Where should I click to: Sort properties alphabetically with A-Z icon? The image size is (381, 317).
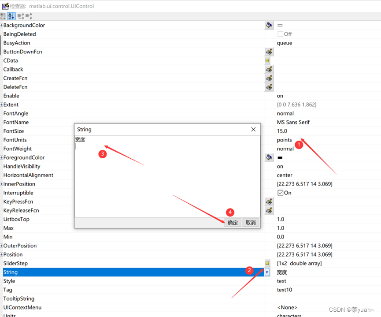click(x=11, y=16)
